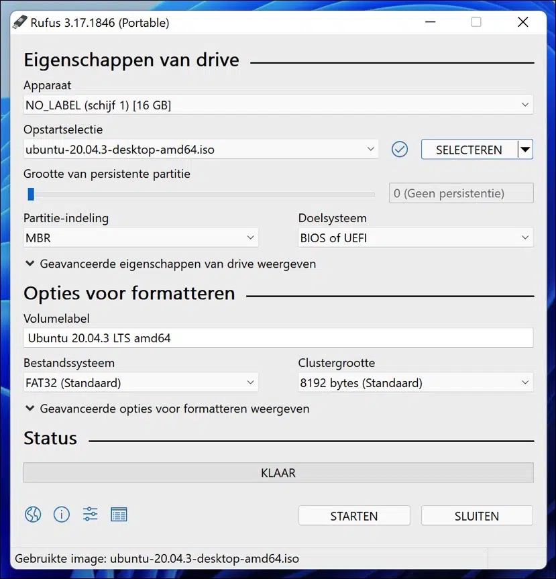Viewport: 556px width, 579px height.
Task: Click the Volumelabel text field
Action: click(x=278, y=338)
